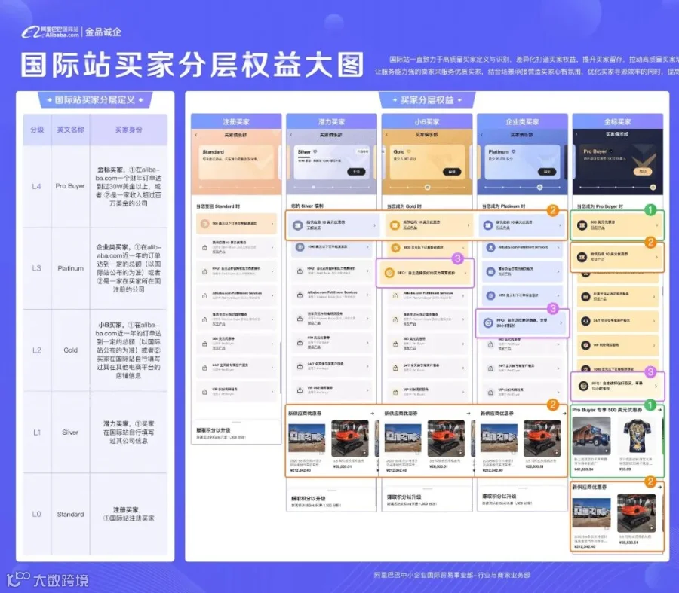The width and height of the screenshot is (679, 593).
Task: Click the RFQ clock icon in the Platinum panel
Action: [488, 322]
